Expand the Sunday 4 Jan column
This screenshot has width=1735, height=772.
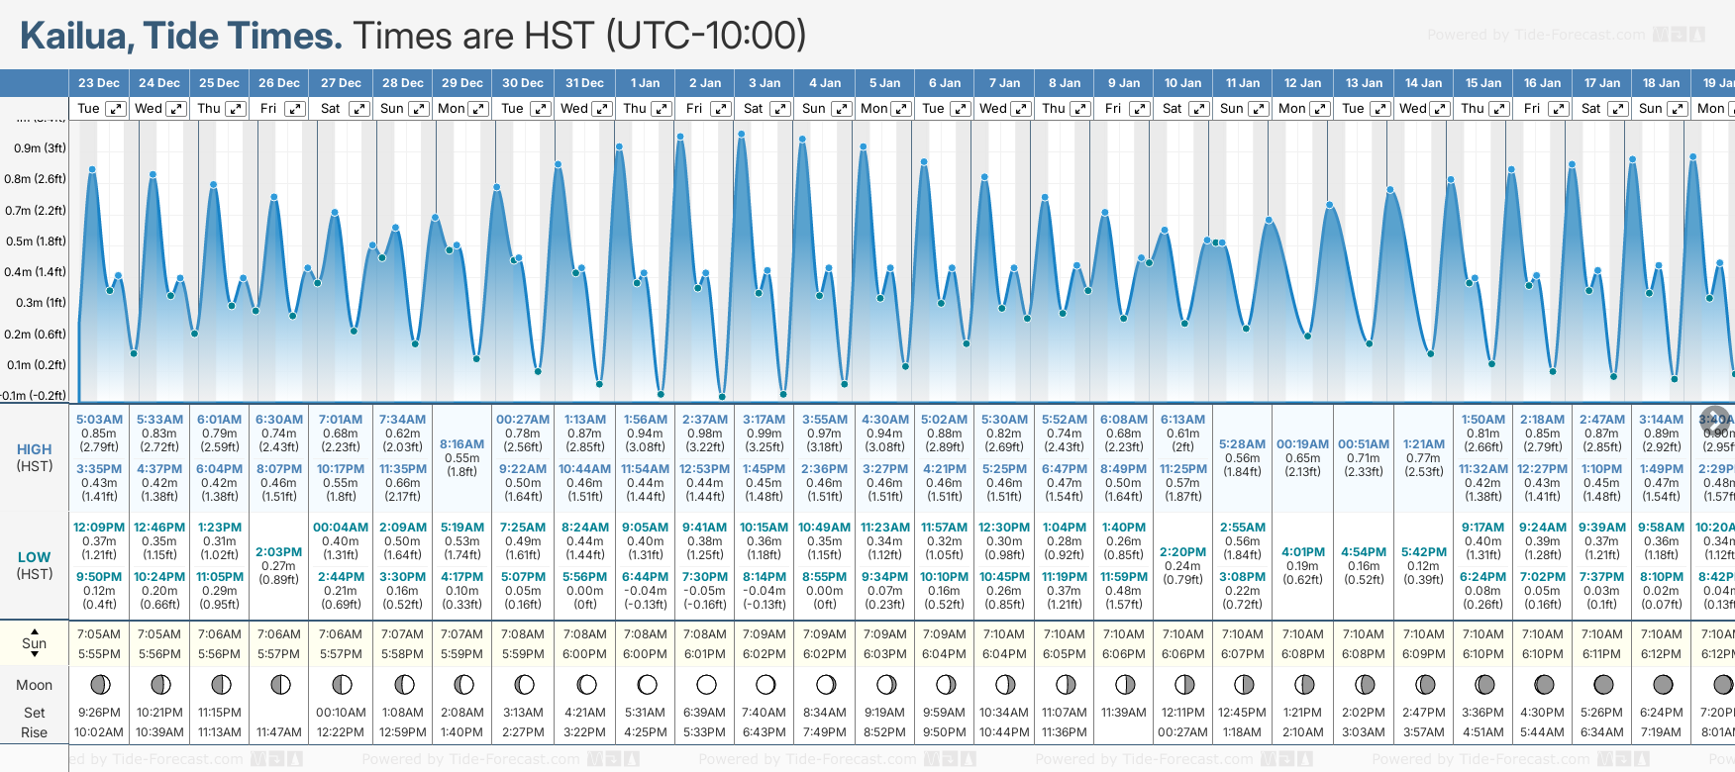click(841, 109)
